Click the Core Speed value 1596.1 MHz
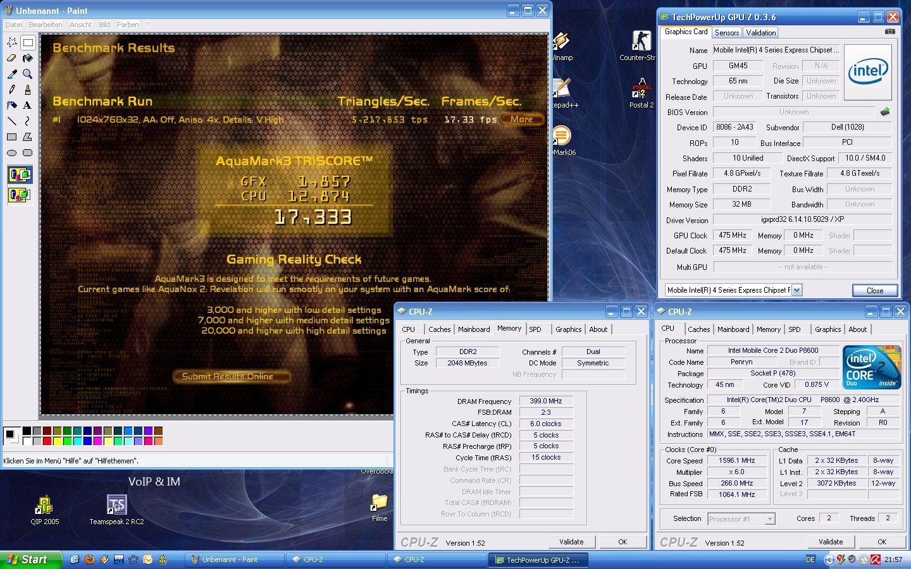 [x=737, y=461]
